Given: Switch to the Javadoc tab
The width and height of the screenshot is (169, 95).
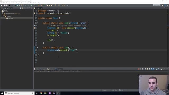Looking at the screenshot, I should coord(44,69).
